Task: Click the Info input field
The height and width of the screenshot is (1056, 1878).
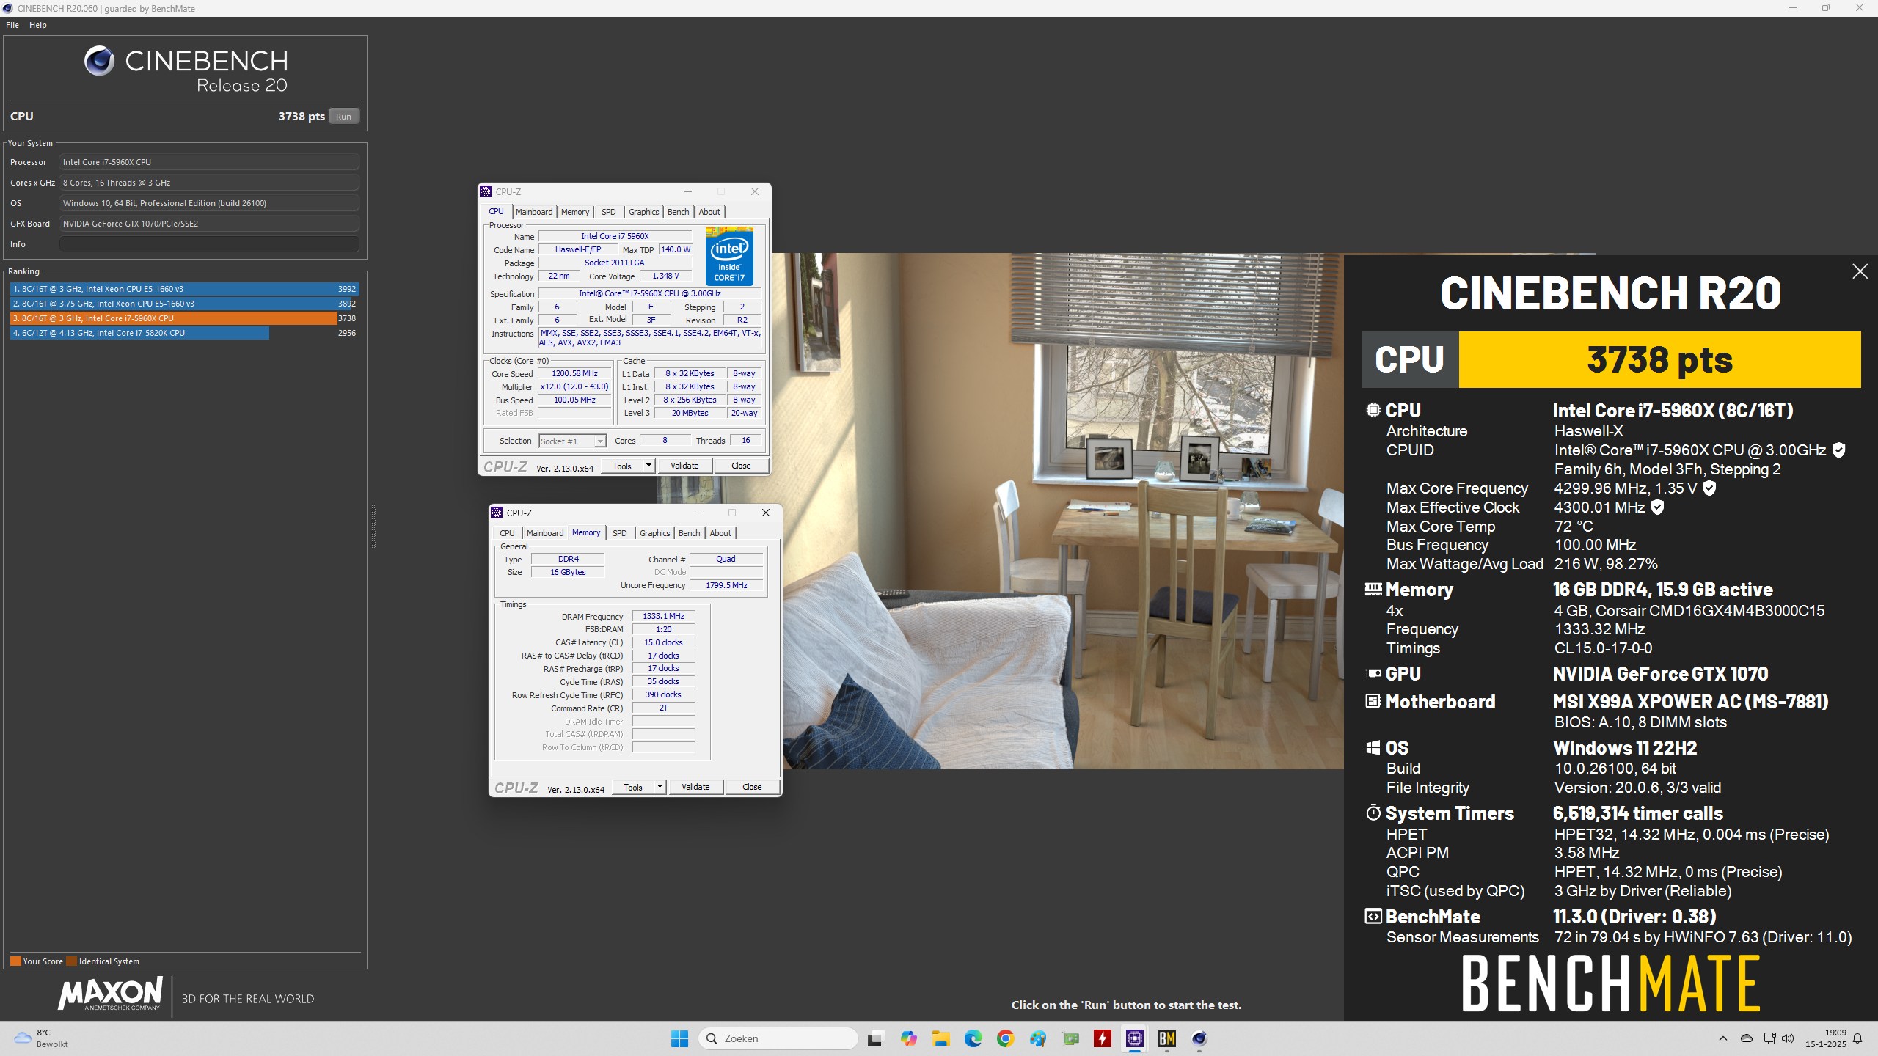Action: click(x=209, y=244)
